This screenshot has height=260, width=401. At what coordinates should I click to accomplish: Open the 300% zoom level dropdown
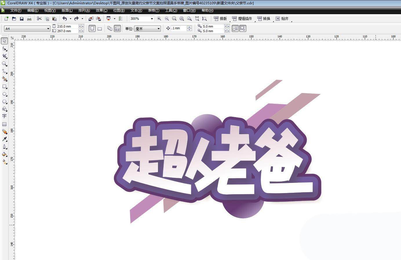click(x=152, y=19)
